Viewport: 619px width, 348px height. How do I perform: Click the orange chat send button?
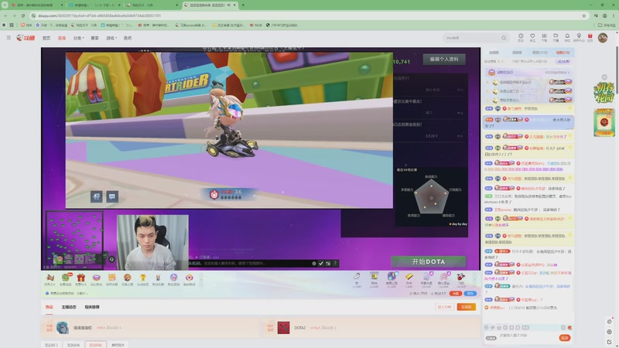click(x=565, y=338)
